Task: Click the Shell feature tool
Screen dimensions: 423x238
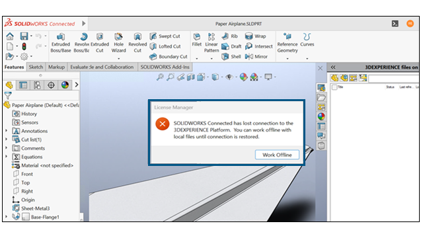Action: pos(231,56)
